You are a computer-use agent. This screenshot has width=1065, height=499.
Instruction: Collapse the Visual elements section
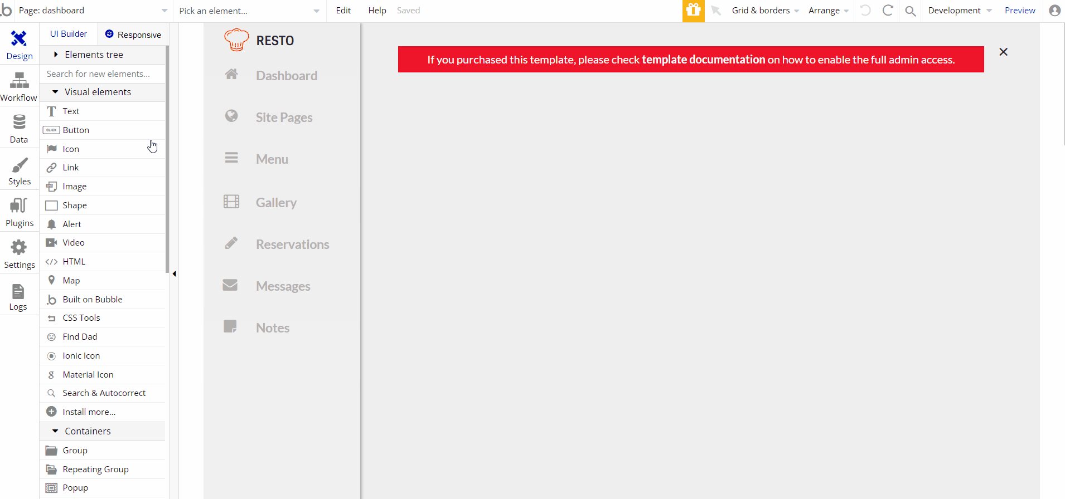[x=103, y=92]
